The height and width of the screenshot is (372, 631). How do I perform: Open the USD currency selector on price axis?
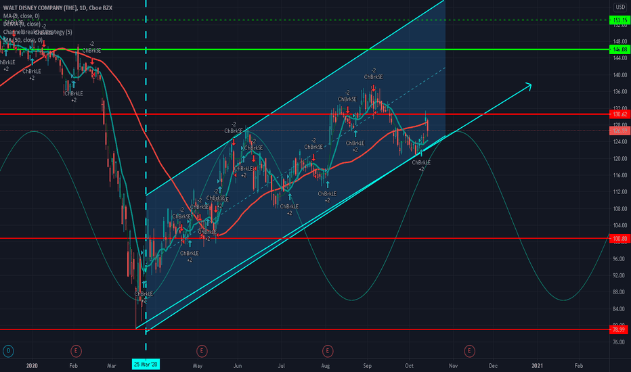click(620, 7)
